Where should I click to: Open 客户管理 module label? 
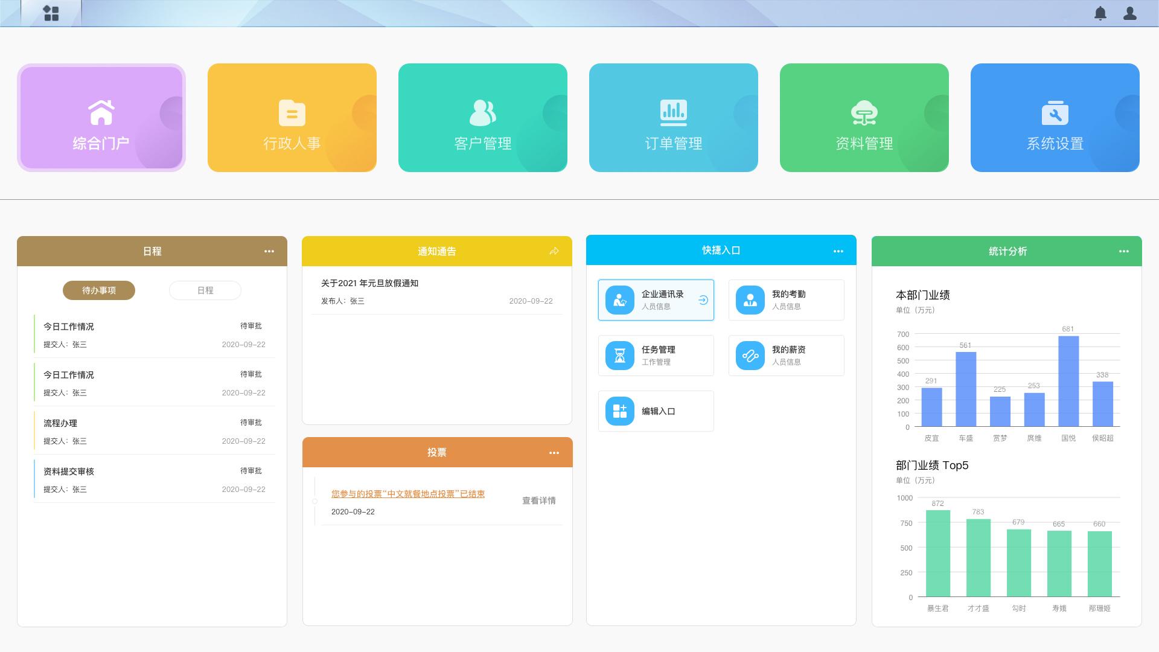(x=483, y=144)
